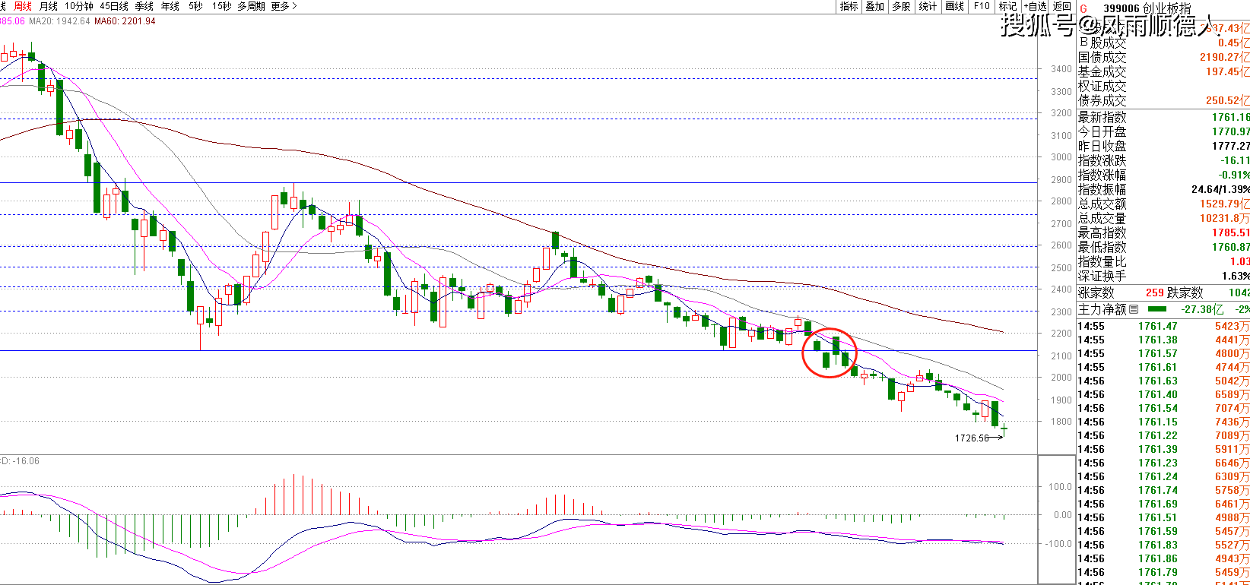Open the 主力净额 detail list icon
1250x585 pixels.
point(1134,309)
